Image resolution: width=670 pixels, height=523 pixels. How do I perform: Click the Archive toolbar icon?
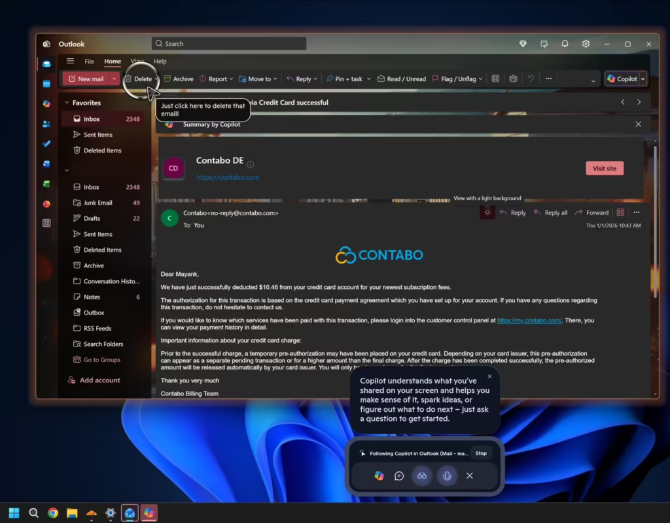(x=179, y=78)
